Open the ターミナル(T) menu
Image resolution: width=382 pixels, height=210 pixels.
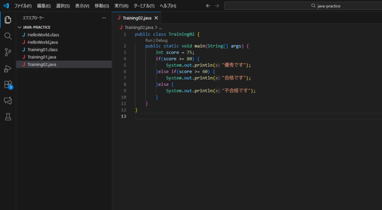[x=144, y=6]
